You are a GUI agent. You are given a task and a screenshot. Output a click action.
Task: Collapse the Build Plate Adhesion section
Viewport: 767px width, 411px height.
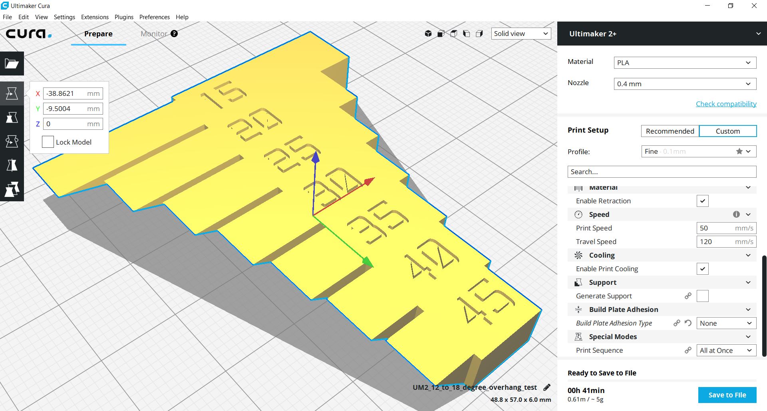(748, 310)
